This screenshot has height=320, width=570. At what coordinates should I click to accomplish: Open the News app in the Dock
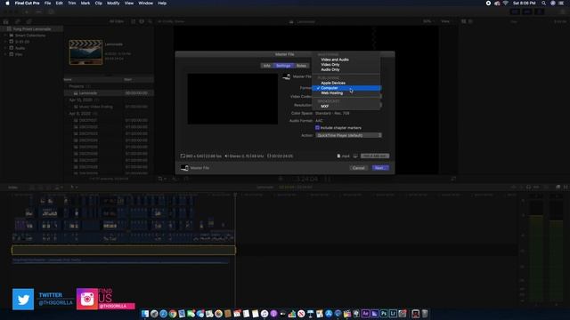tap(301, 314)
